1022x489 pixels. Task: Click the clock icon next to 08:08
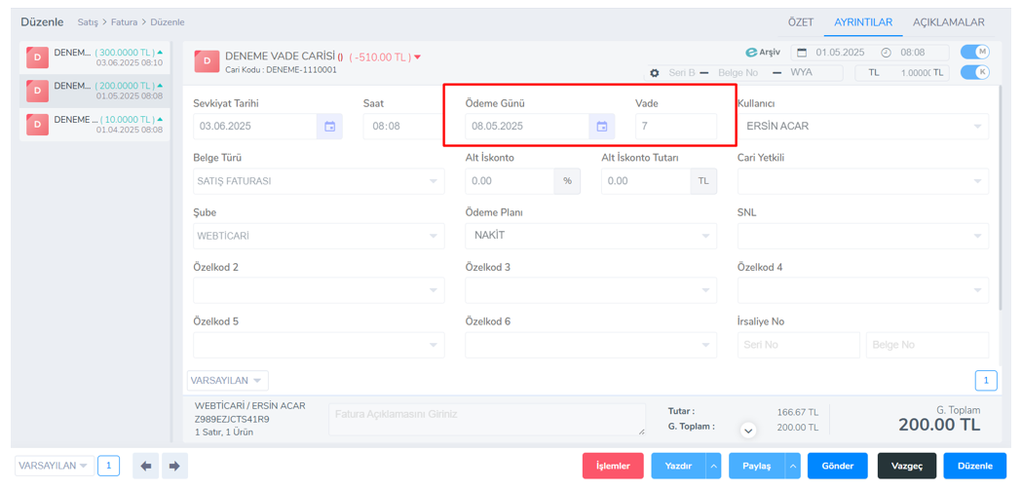[886, 53]
